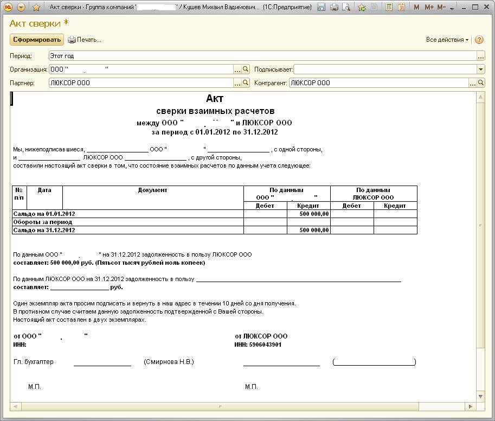Click the Печать... button

[85, 40]
